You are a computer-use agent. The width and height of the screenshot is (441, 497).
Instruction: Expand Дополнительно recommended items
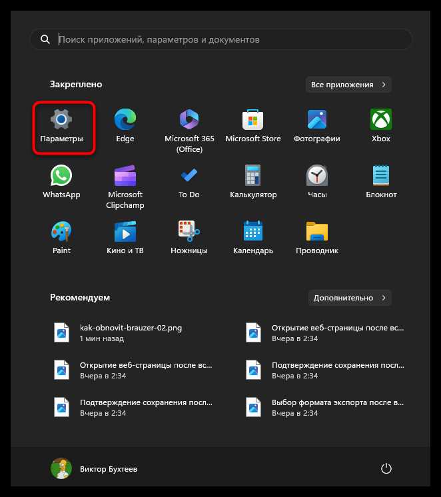point(350,298)
